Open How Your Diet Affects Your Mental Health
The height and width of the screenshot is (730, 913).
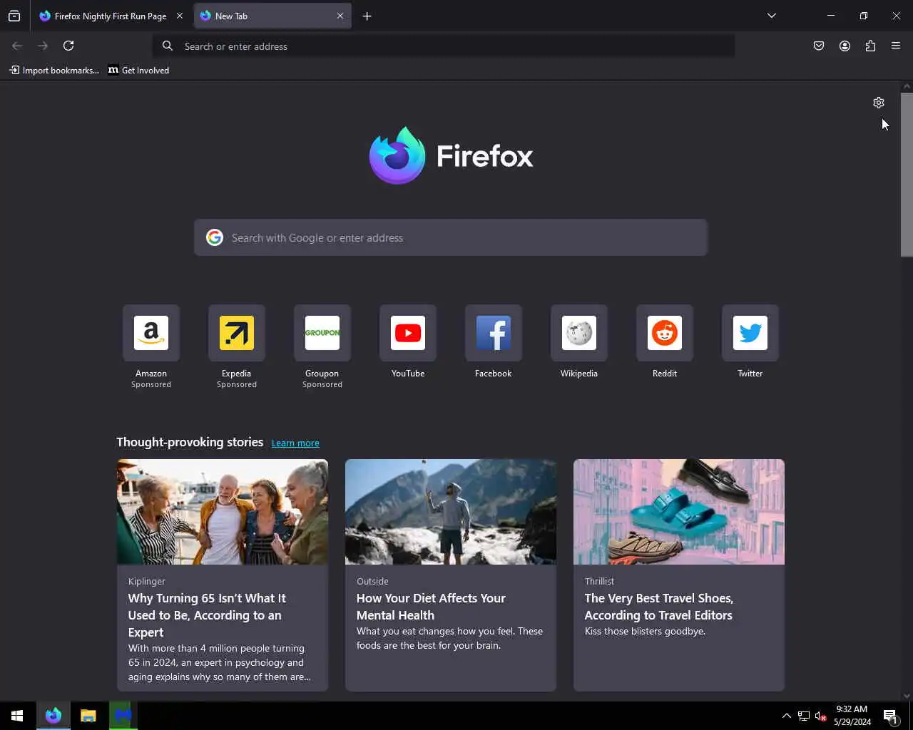click(431, 607)
